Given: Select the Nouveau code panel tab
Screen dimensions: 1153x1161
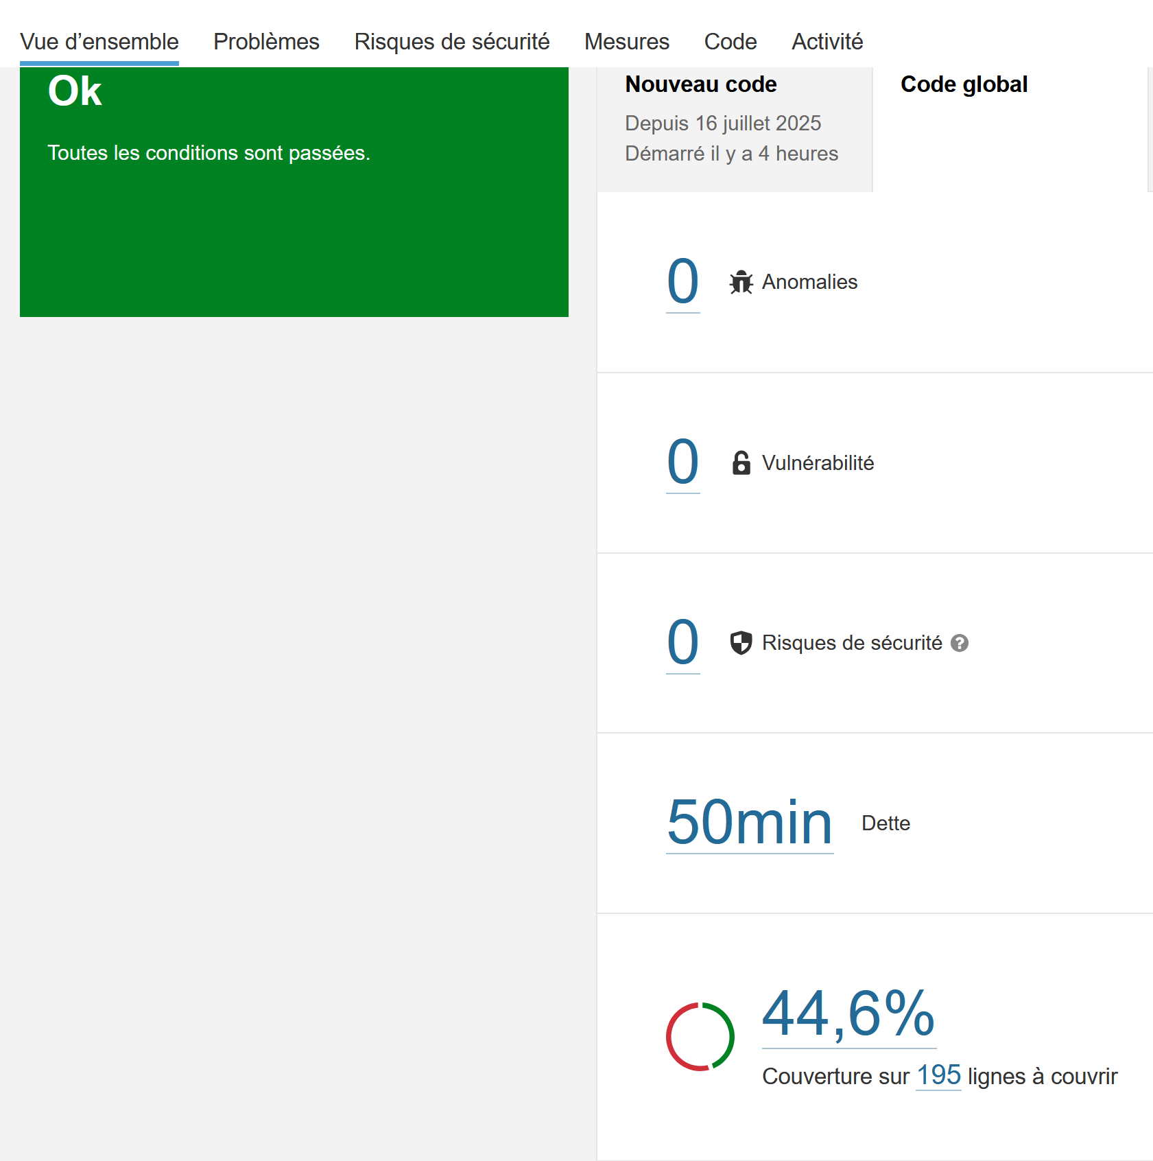Looking at the screenshot, I should (x=735, y=129).
